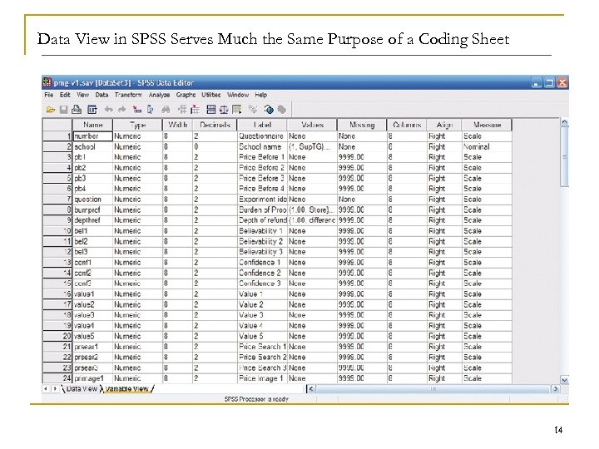Click the '{1, SupTG}...' values cell
Image resolution: width=599 pixels, height=449 pixels.
312,146
